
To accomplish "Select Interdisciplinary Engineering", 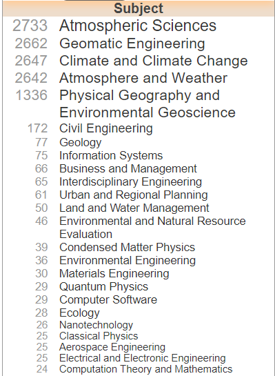I will coord(130,181).
